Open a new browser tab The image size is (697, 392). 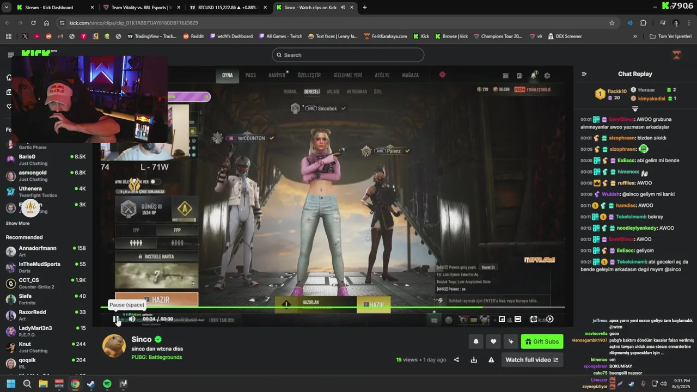[x=365, y=8]
